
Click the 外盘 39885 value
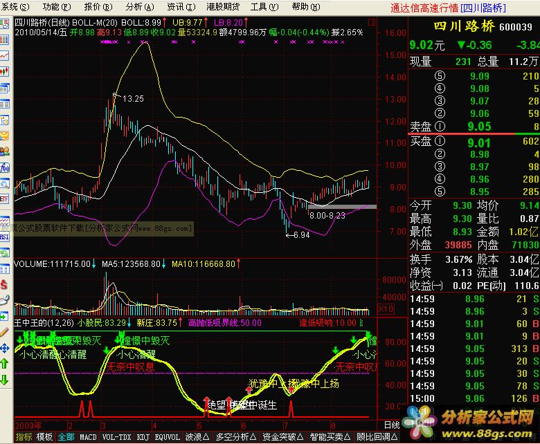[458, 245]
